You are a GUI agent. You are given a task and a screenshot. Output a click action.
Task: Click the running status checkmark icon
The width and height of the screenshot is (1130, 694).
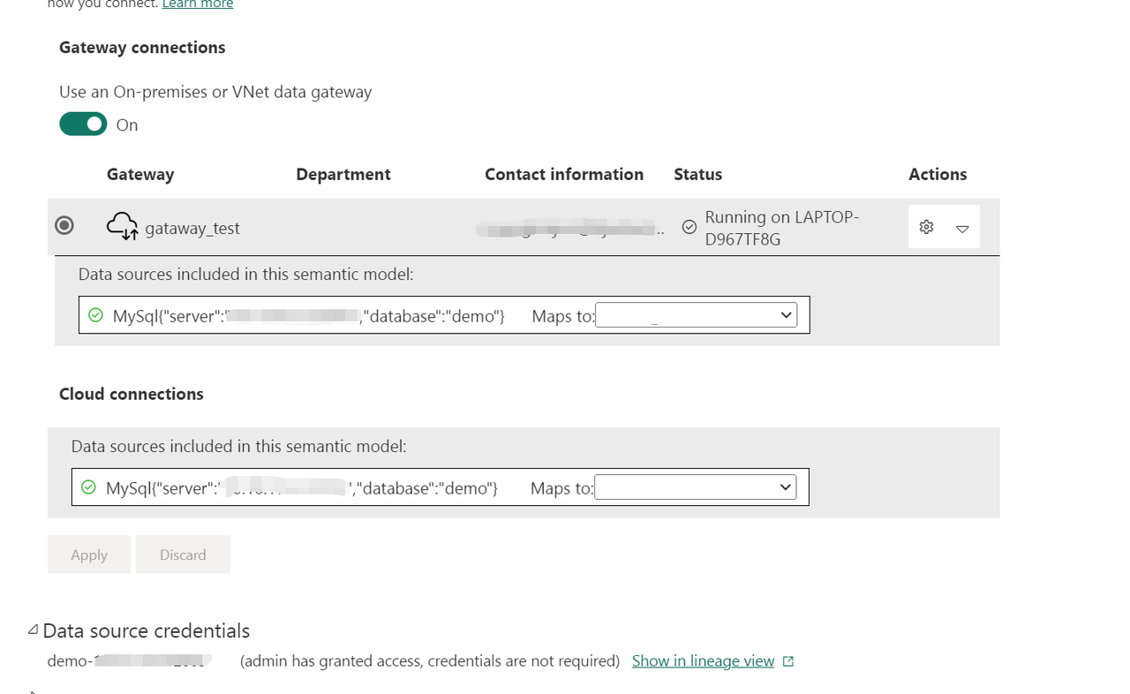(689, 227)
